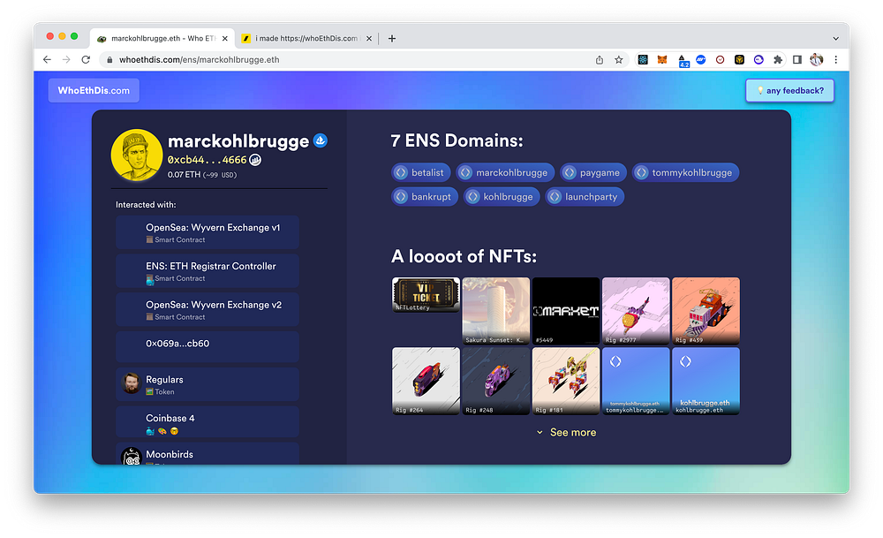Open the Rig #181 NFT
The image size is (883, 538).
pos(566,381)
